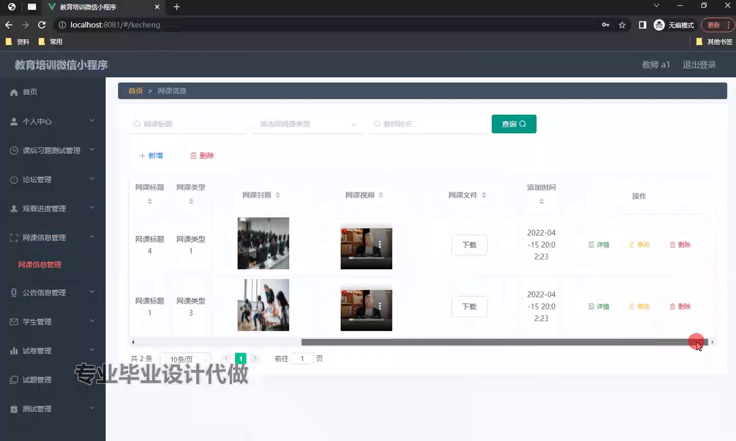This screenshot has width=736, height=441.
Task: Click 下载 for 网课标题4 row
Action: (x=469, y=245)
